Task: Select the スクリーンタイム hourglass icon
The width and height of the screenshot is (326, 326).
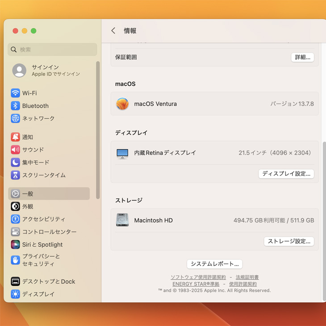Action: tap(15, 175)
